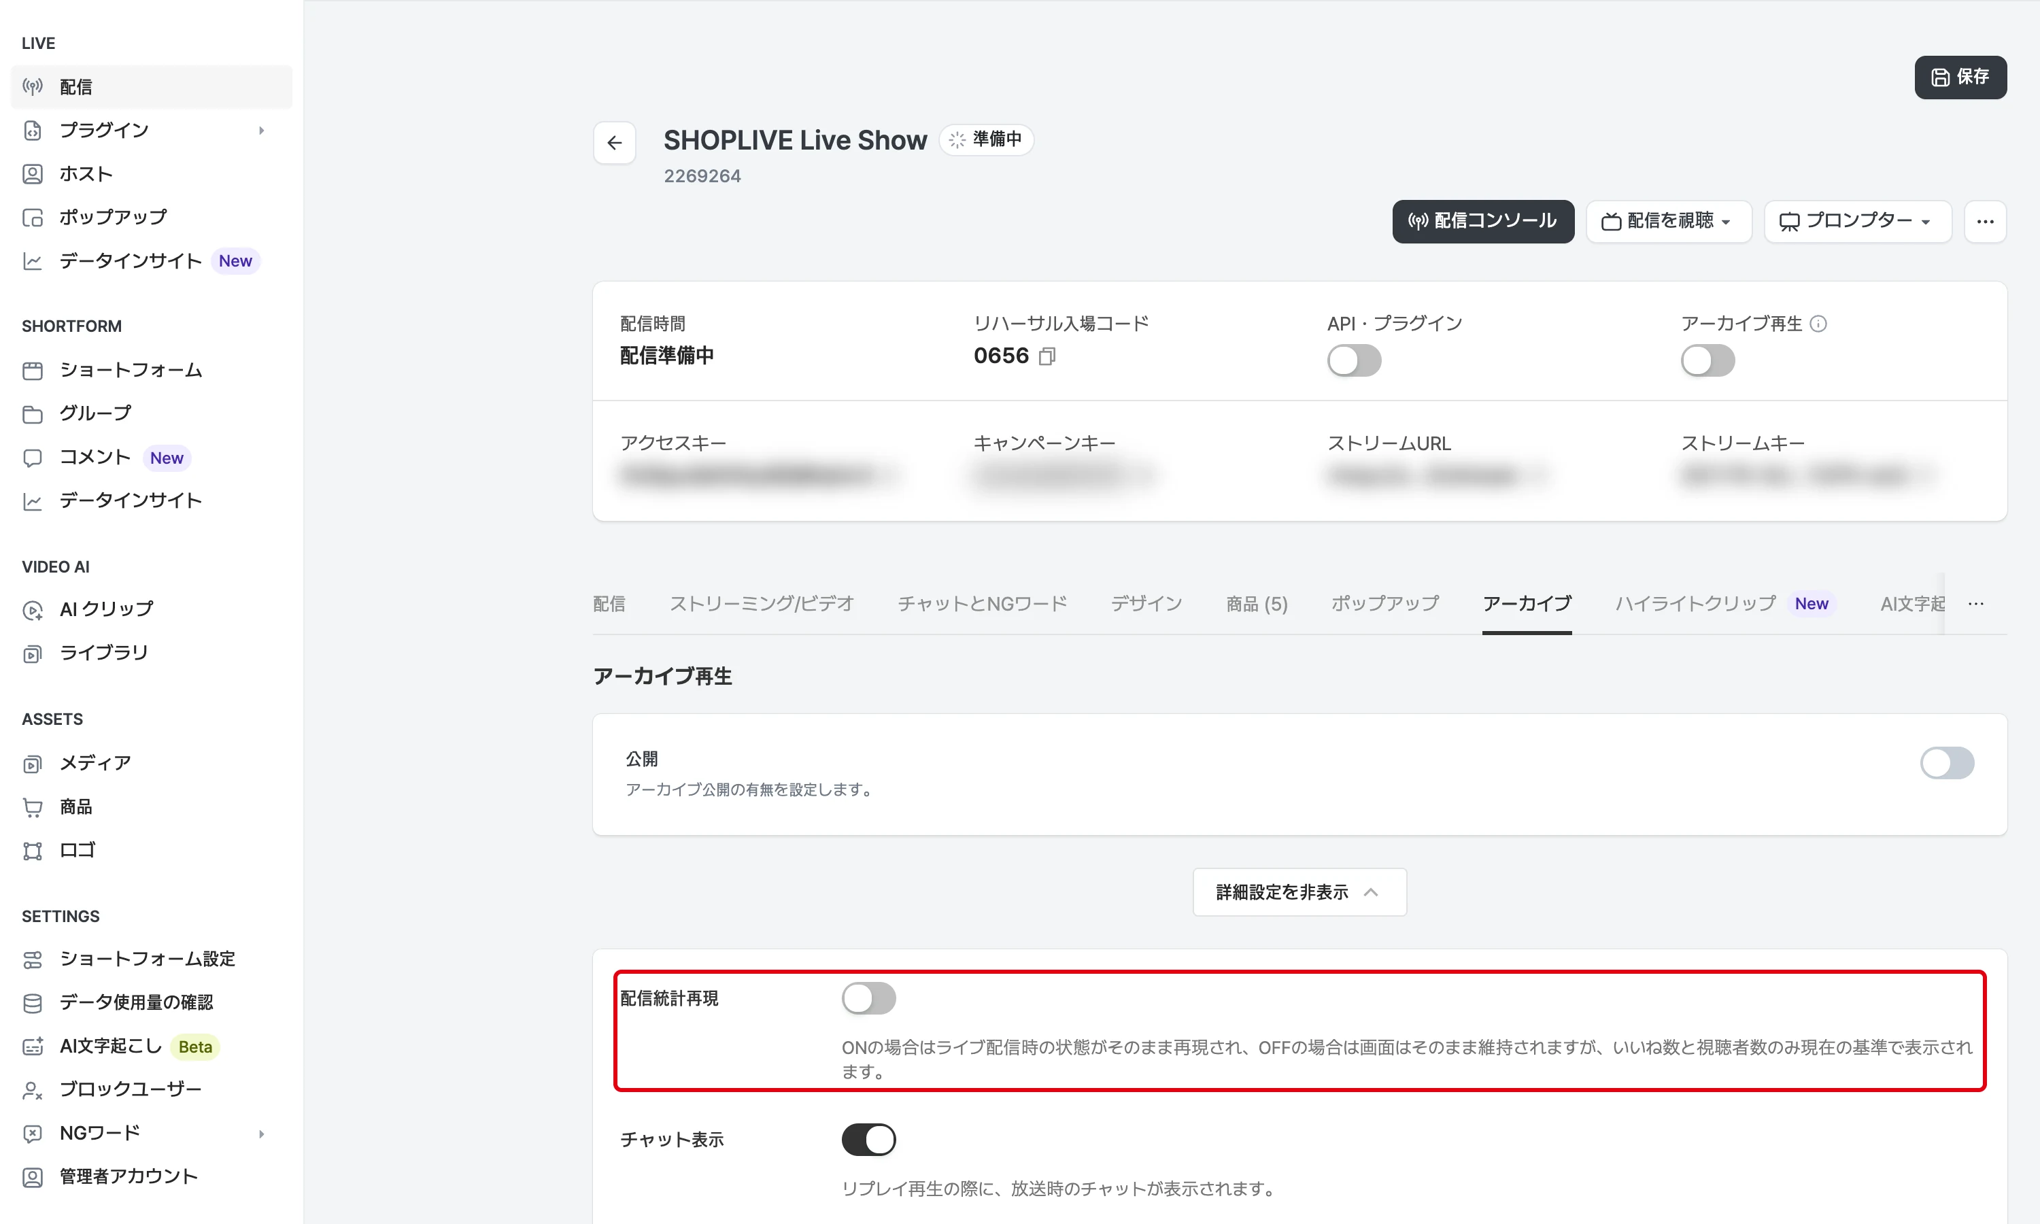Screen dimensions: 2040x1224
Task: Toggle the アーカイブ再生 switch in summary card
Action: 1707,360
